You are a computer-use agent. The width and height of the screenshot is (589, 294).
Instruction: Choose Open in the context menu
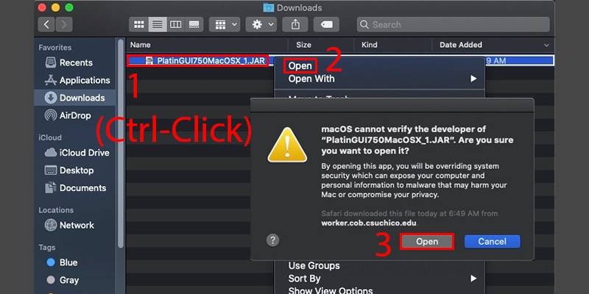[300, 66]
